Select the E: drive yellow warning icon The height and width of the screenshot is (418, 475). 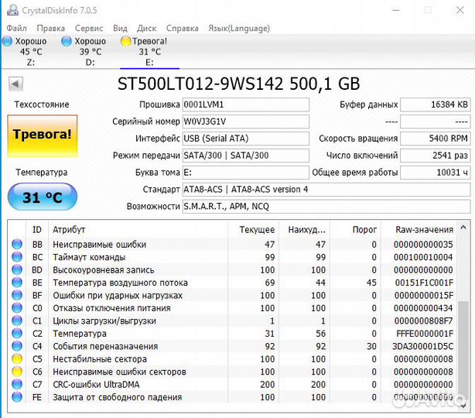coord(126,41)
